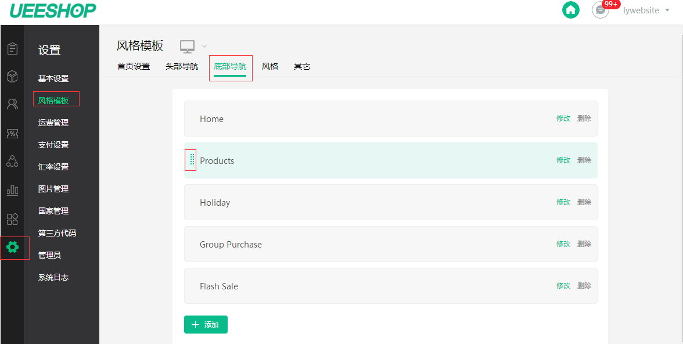Click 修改 for the Products row
The height and width of the screenshot is (344, 683).
[x=563, y=160]
